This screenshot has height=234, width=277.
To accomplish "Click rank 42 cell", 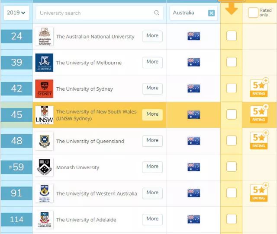I will point(16,89).
